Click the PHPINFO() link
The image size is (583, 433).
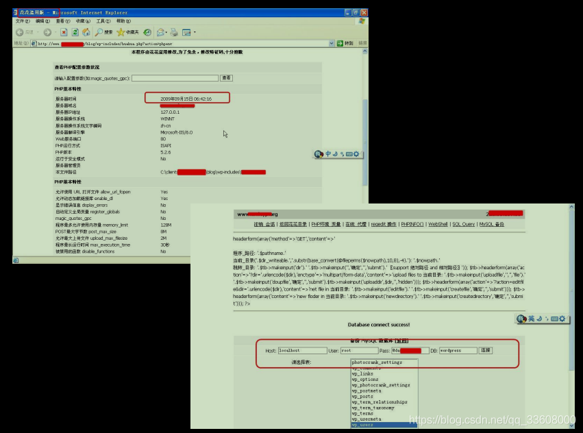pyautogui.click(x=412, y=224)
